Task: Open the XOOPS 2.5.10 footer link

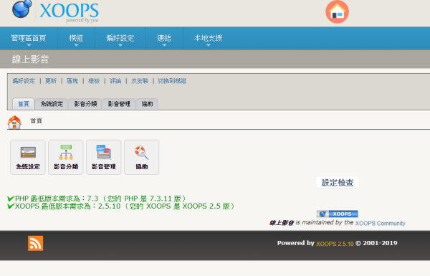Action: tap(335, 244)
